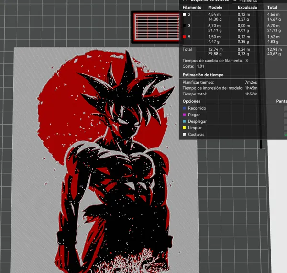287x273 pixels.
Task: Click the '12,74 m' total model length
Action: pos(215,49)
